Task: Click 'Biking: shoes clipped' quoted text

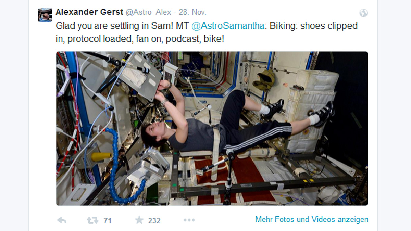Action: [314, 26]
